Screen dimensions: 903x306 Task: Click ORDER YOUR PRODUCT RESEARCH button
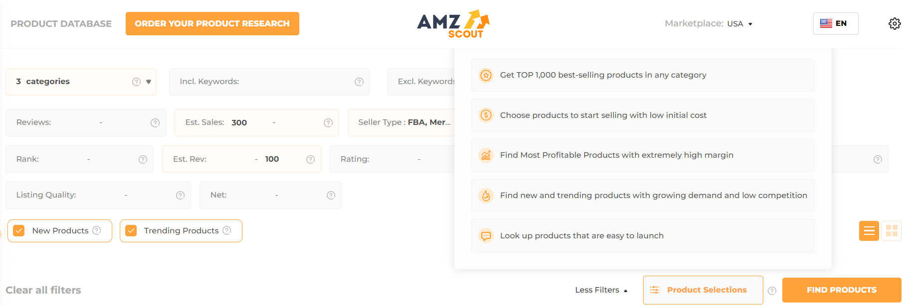coord(212,23)
